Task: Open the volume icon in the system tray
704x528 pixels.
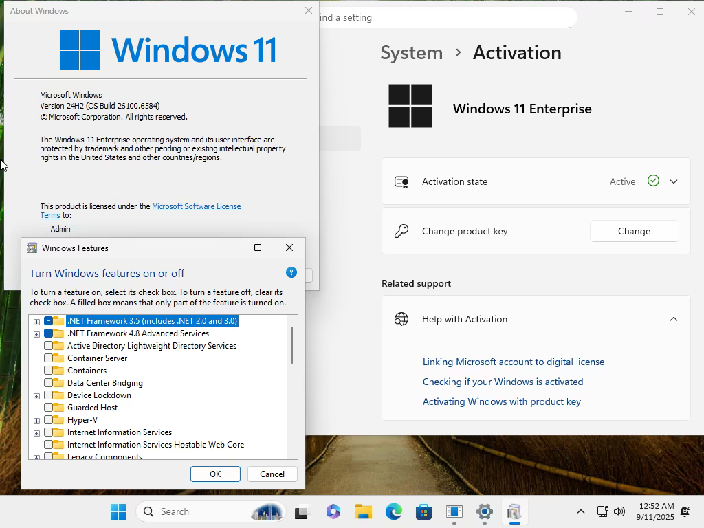Action: coord(619,511)
